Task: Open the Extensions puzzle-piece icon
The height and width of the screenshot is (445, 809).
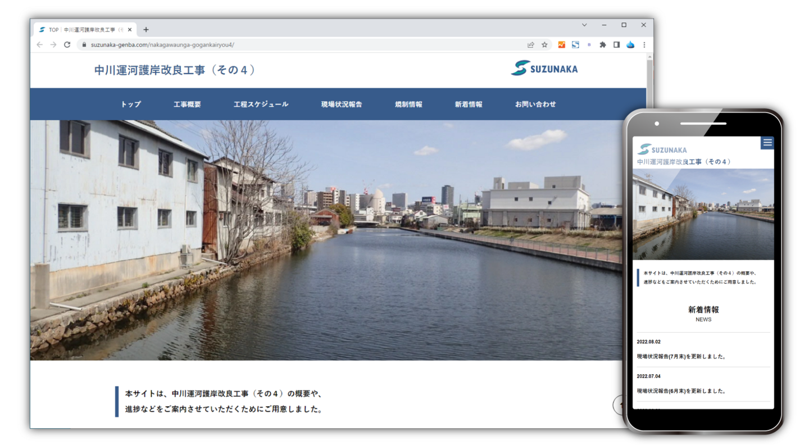Action: (603, 44)
